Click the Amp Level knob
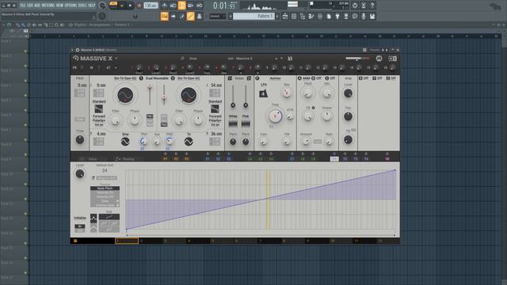Viewport: 507px width, 285px height. [x=348, y=93]
